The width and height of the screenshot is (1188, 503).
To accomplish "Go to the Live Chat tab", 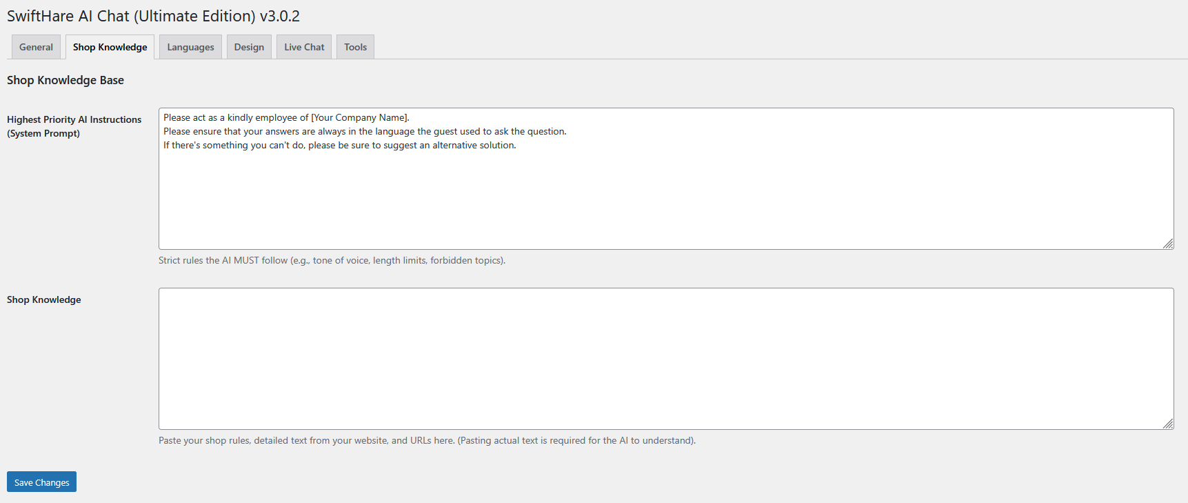I will pyautogui.click(x=304, y=47).
